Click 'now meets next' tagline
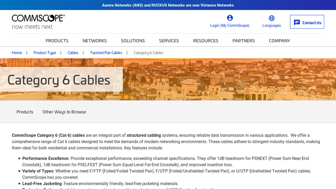The image size is (336, 189). pyautogui.click(x=32, y=27)
